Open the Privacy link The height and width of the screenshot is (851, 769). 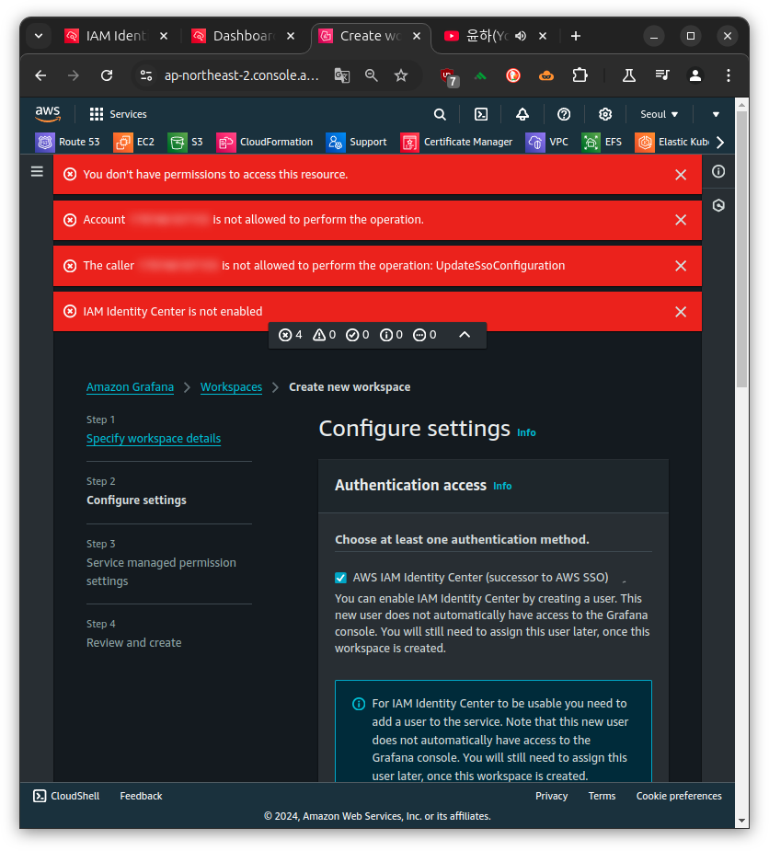point(551,796)
